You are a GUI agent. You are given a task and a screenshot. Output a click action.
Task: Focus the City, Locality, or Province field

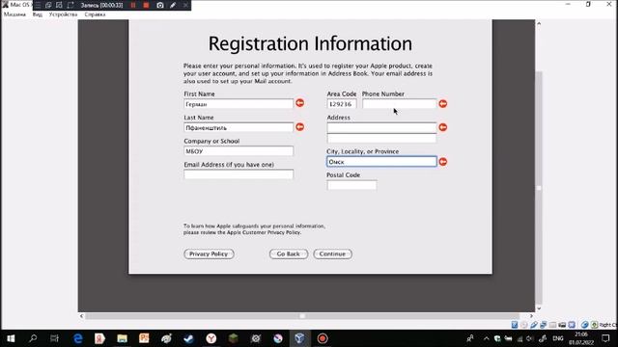(x=381, y=162)
